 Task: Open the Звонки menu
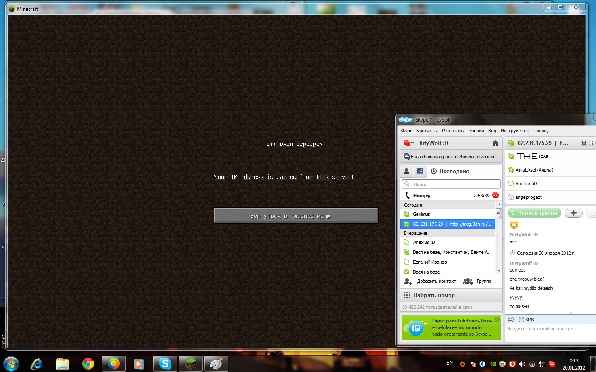pos(476,131)
